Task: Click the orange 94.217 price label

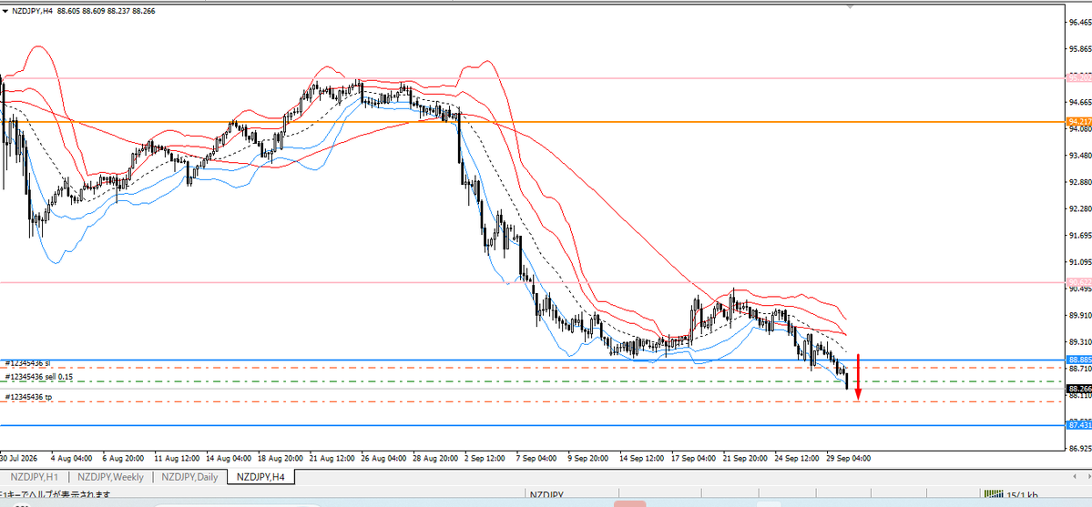Action: (1078, 121)
